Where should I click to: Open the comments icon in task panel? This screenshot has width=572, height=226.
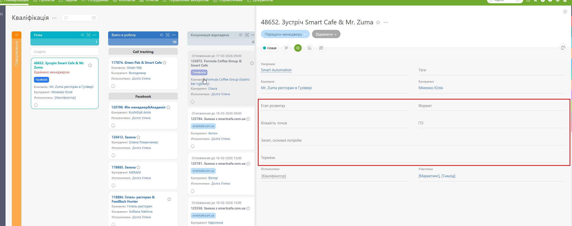(321, 48)
